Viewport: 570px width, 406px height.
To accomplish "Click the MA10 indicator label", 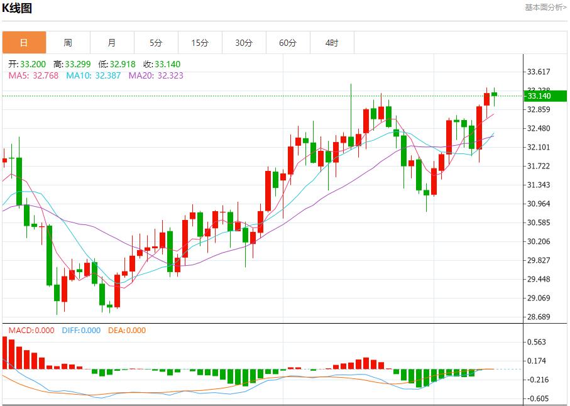I will [x=94, y=75].
